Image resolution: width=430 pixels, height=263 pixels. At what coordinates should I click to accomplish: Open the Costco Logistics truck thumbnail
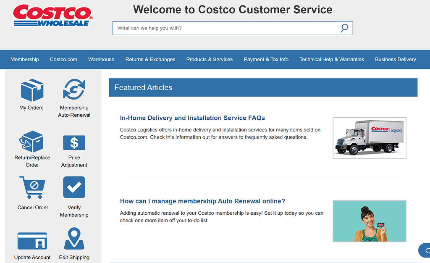(x=370, y=138)
